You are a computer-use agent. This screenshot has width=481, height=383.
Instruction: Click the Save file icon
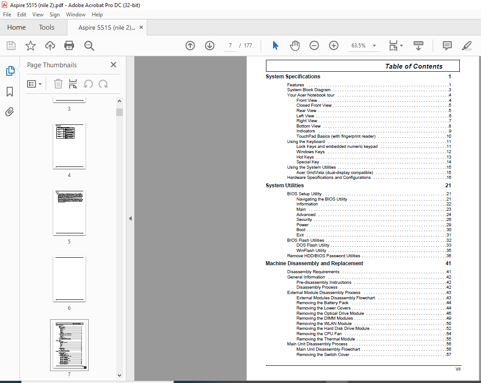(11, 46)
